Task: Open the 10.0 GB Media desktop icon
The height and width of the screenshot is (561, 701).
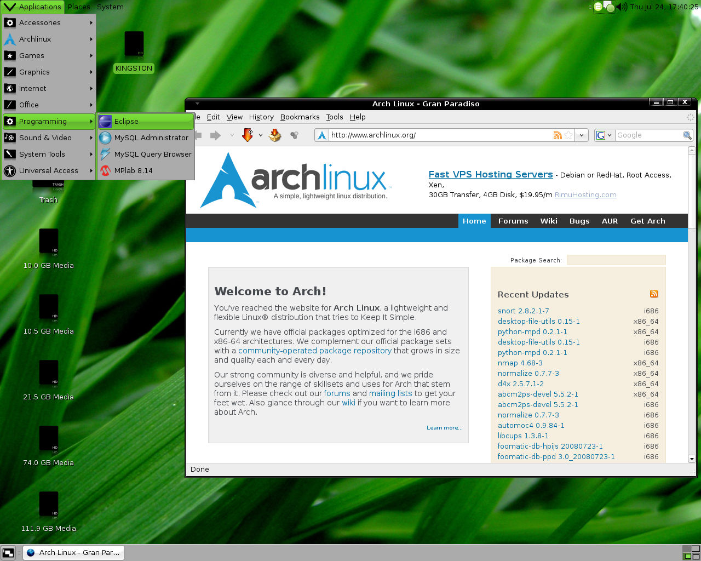Action: point(48,249)
